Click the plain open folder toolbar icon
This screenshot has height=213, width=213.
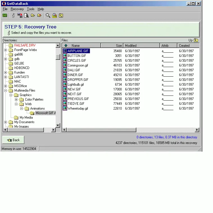(x=33, y=15)
